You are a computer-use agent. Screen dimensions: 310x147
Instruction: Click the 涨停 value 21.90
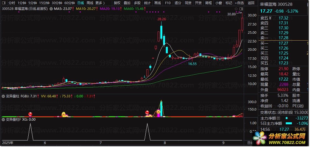283,69
